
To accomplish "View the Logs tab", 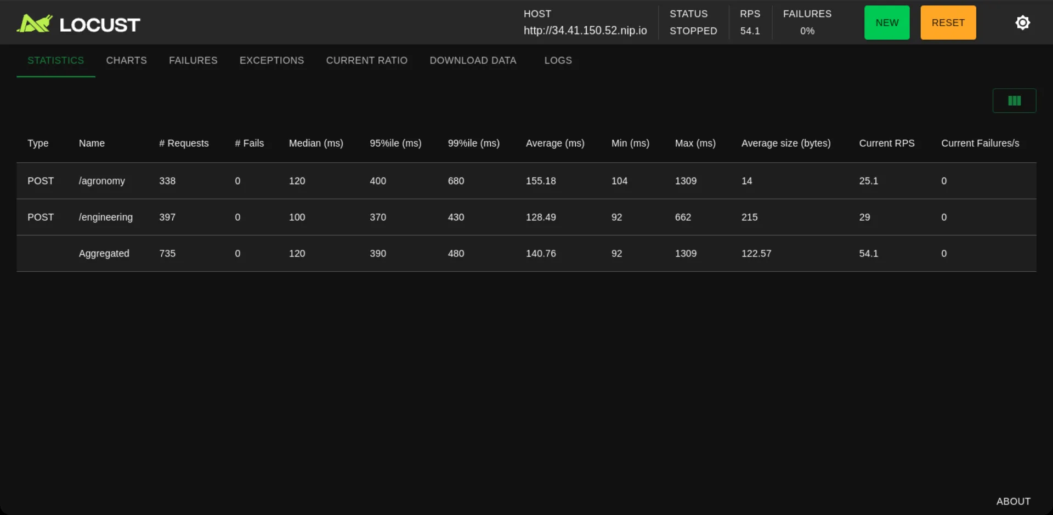I will (x=558, y=60).
